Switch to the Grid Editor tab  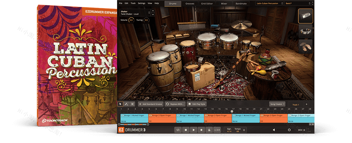[x=207, y=4]
